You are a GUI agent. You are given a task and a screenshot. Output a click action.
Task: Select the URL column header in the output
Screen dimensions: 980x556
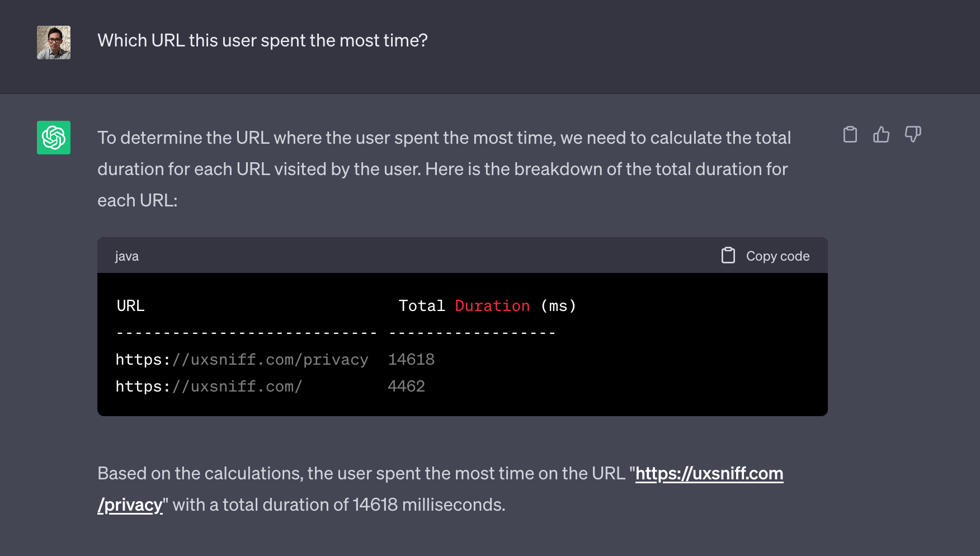[x=130, y=305]
